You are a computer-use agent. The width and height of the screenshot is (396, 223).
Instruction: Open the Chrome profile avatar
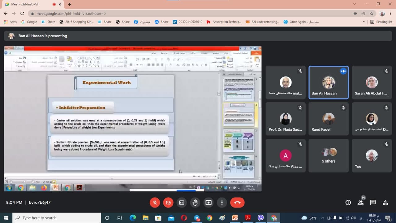point(382,14)
